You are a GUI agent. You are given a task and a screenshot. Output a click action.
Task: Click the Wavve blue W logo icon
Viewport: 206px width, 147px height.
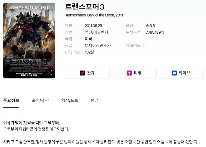[x=174, y=73]
